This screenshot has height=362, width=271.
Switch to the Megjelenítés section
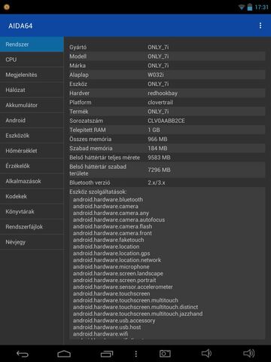(32, 75)
